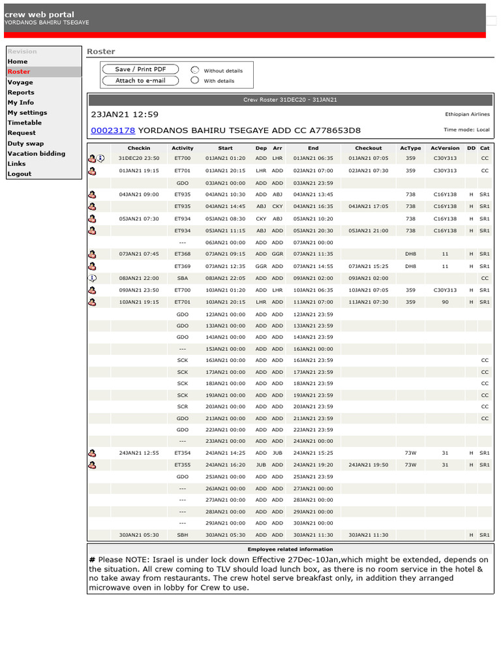
Task: Open the My settings menu item
Action: [x=27, y=113]
